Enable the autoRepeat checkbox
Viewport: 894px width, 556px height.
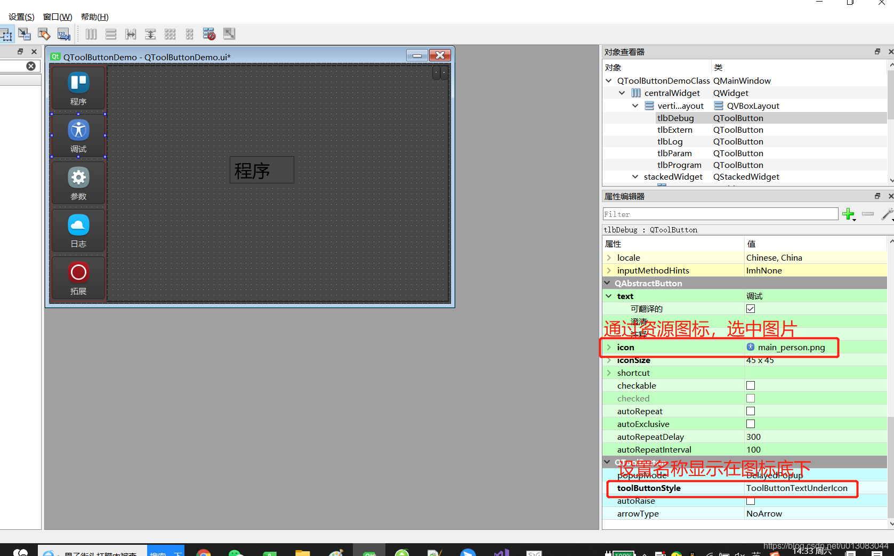751,411
